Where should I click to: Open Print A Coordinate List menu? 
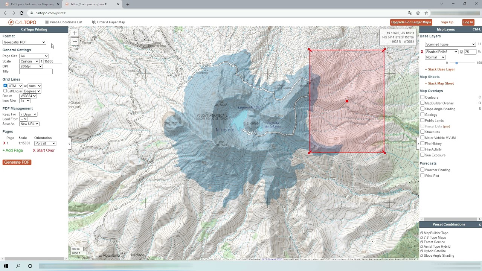pos(64,22)
